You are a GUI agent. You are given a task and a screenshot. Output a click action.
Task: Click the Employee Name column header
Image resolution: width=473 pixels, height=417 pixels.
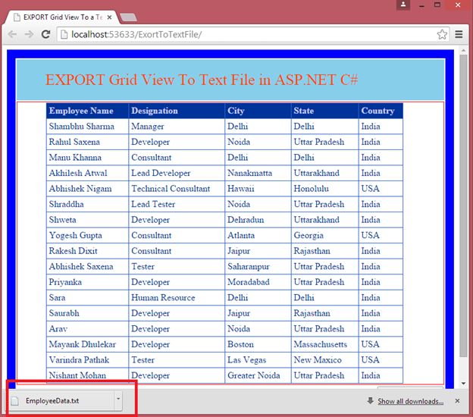(87, 111)
